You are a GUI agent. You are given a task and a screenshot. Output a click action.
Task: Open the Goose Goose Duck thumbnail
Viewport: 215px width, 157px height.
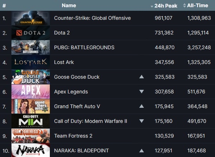pyautogui.click(x=30, y=77)
